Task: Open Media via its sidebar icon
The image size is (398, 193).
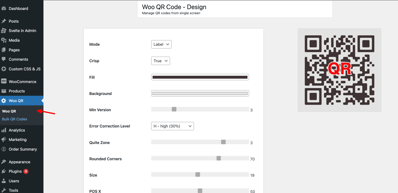Action: point(4,40)
